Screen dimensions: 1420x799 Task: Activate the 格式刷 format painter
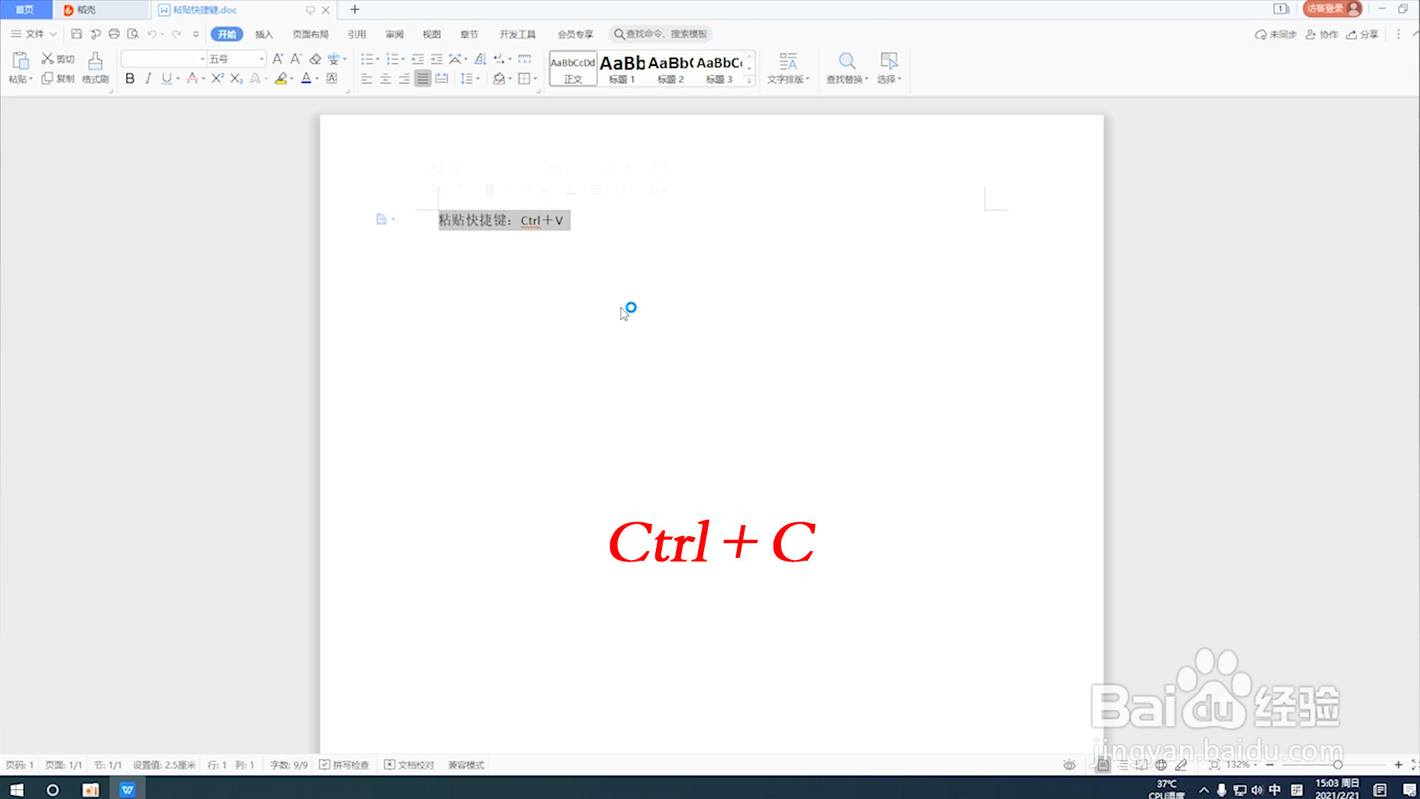pyautogui.click(x=95, y=68)
